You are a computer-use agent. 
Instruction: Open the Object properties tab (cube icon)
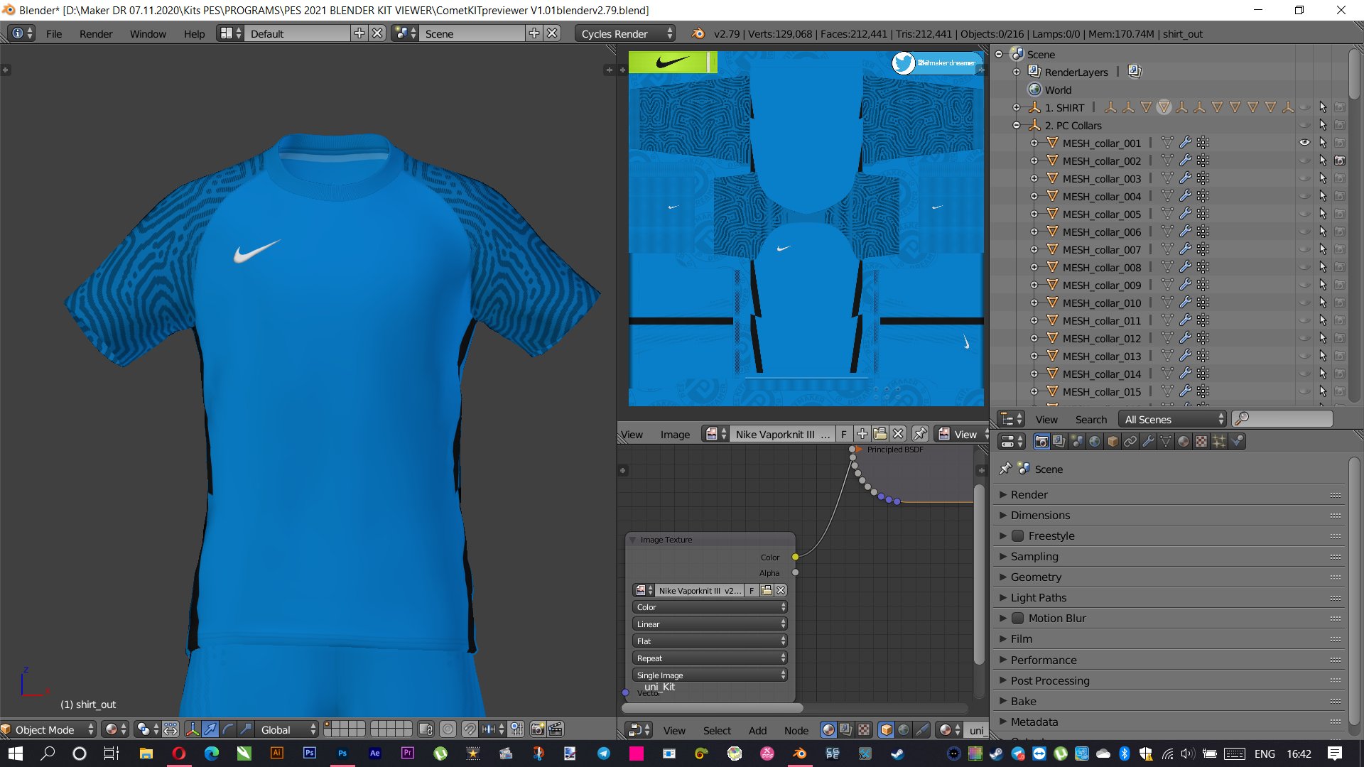pyautogui.click(x=1113, y=442)
